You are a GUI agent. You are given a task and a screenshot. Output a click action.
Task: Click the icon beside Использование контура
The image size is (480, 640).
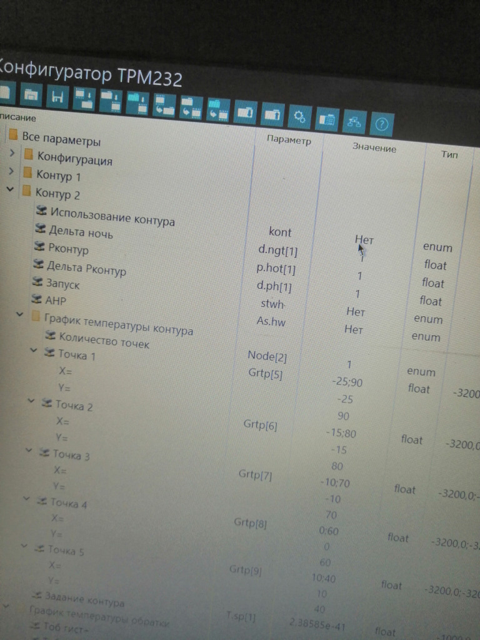click(x=41, y=210)
